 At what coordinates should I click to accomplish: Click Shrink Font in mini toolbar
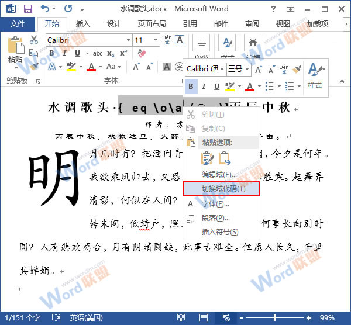point(271,70)
